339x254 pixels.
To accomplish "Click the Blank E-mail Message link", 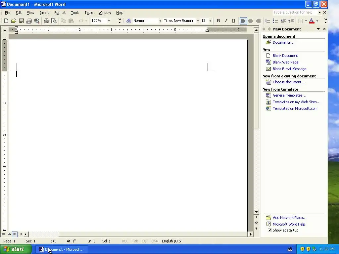I will coord(289,69).
